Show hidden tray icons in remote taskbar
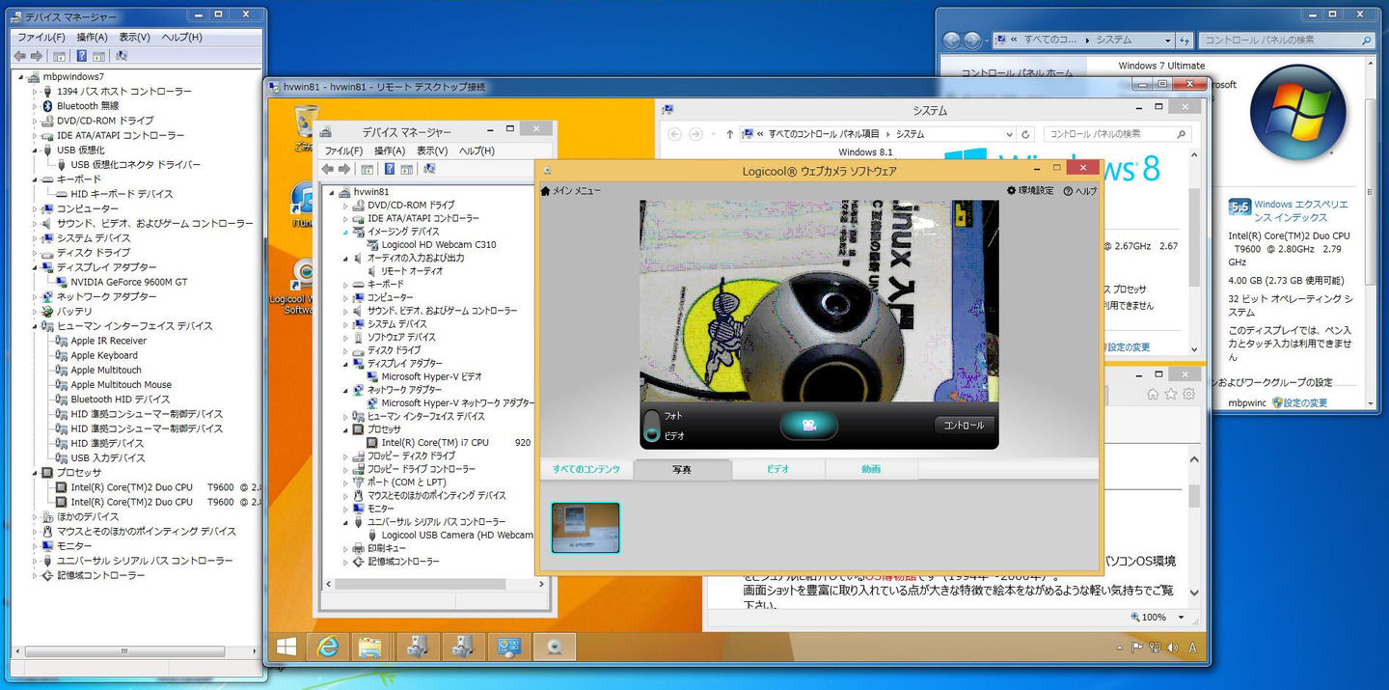Image resolution: width=1389 pixels, height=690 pixels. (x=1121, y=648)
